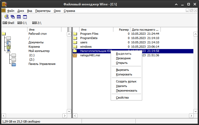Click the Wine app icon in title bar
This screenshot has height=125, width=199.
[4, 4]
